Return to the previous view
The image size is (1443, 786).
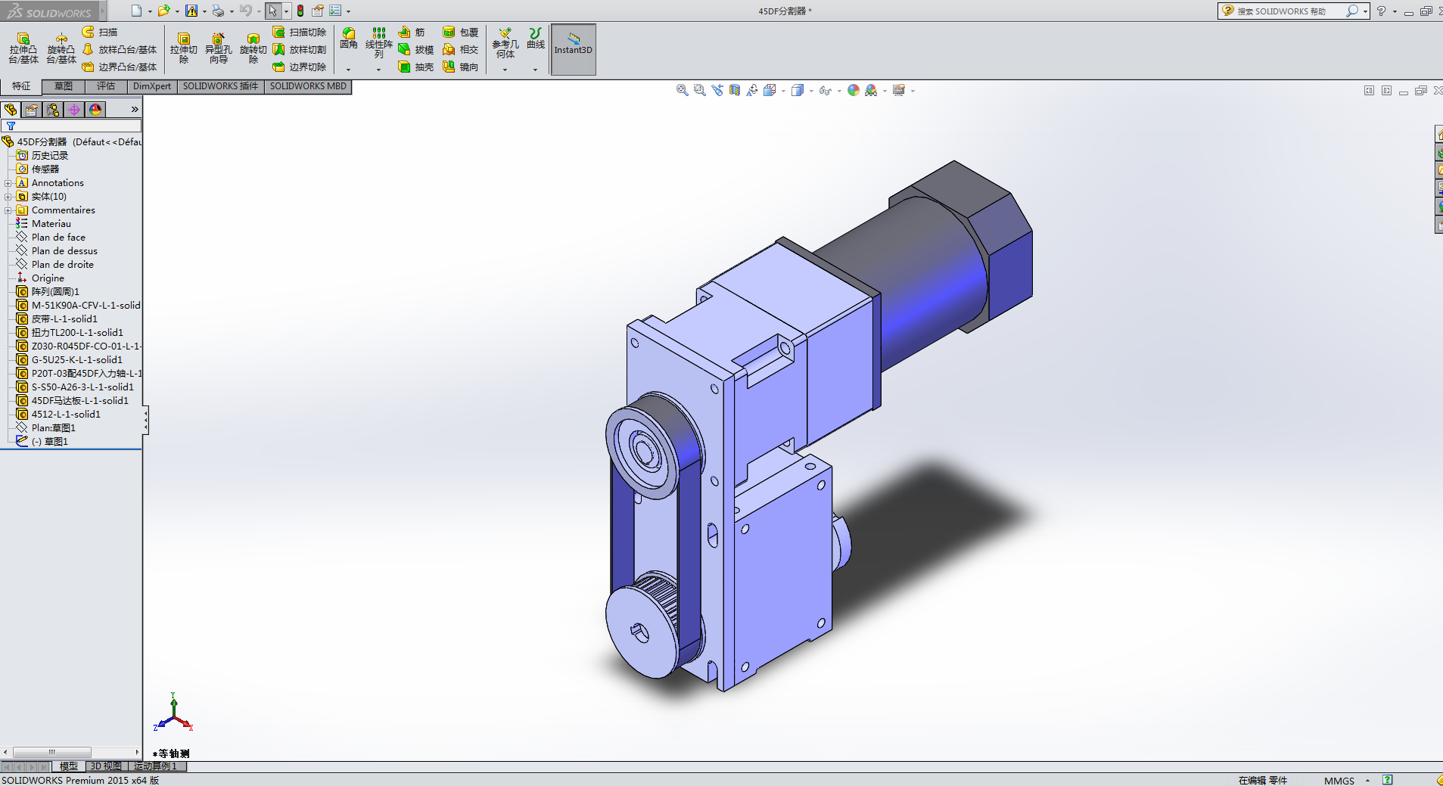[717, 90]
